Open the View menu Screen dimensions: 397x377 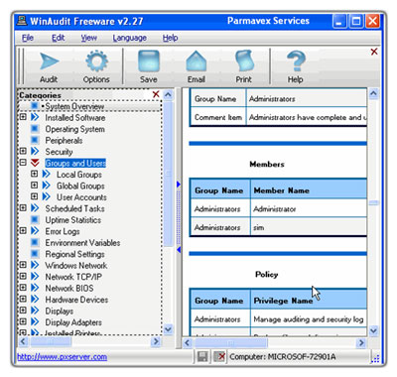click(89, 38)
